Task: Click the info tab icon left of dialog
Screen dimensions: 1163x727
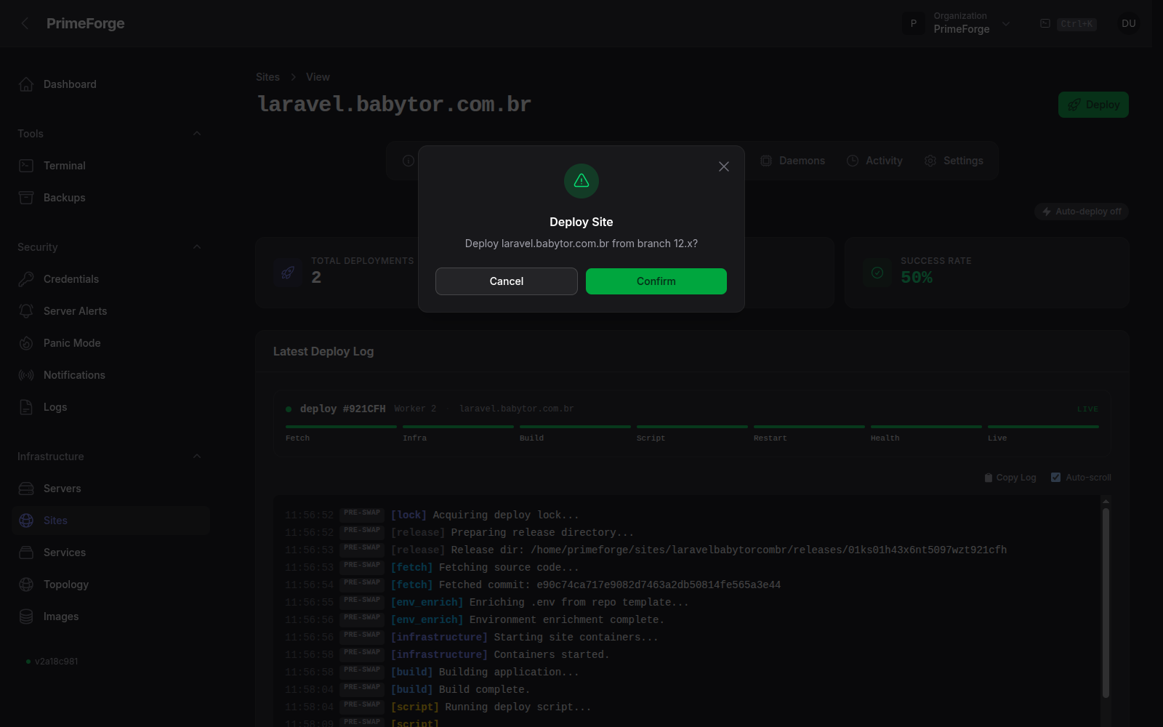Action: (x=409, y=161)
